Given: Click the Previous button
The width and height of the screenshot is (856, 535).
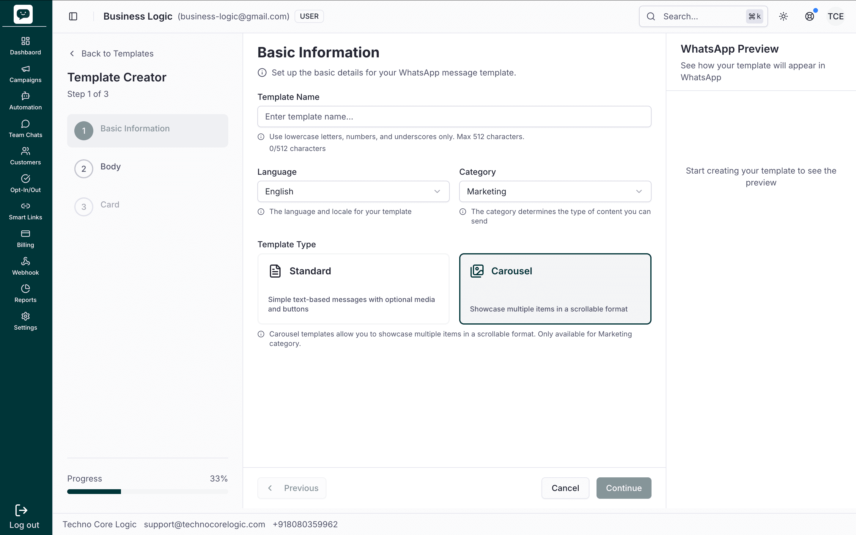Looking at the screenshot, I should click(292, 488).
